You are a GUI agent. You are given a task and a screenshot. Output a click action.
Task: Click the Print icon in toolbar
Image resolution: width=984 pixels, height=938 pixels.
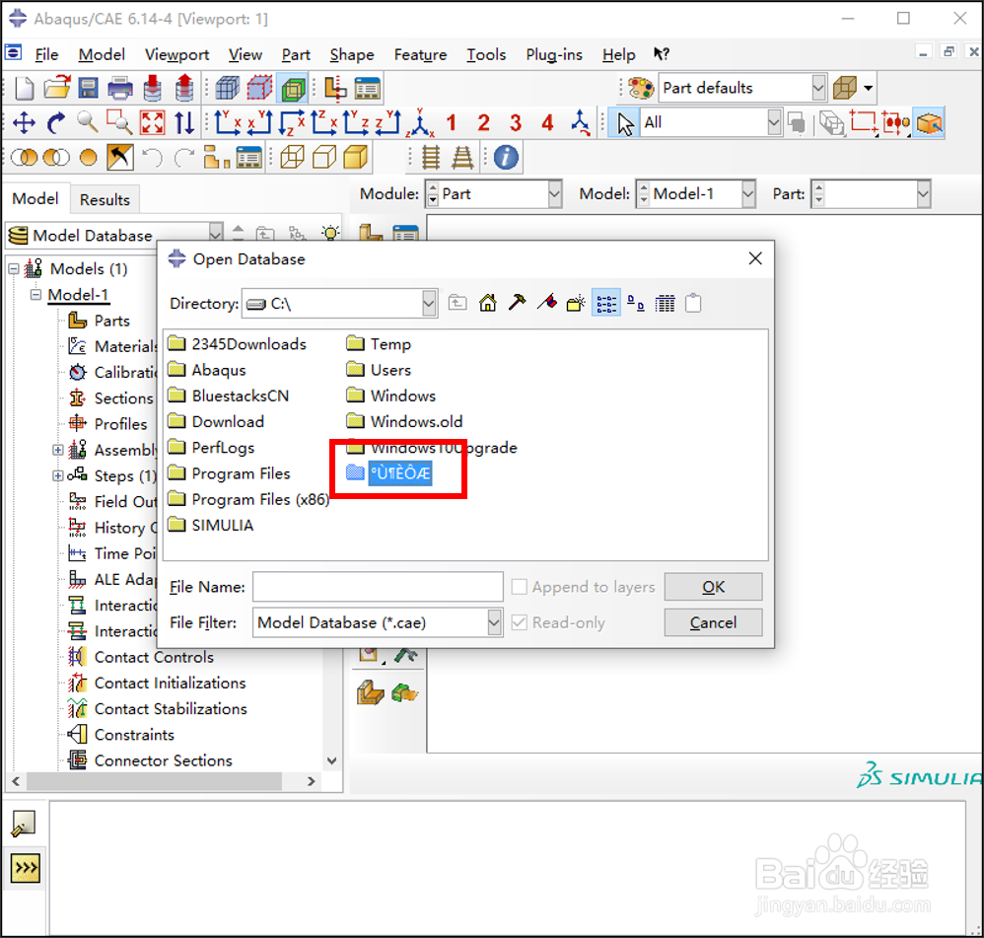click(120, 89)
